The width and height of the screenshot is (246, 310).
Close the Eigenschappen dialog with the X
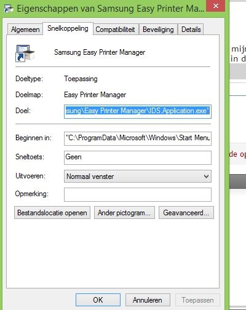coord(216,6)
